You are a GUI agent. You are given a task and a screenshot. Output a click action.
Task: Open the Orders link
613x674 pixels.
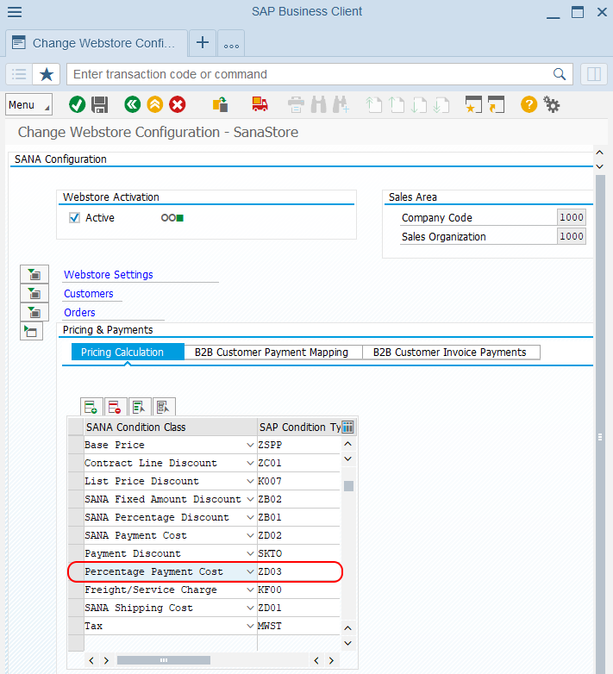(79, 313)
